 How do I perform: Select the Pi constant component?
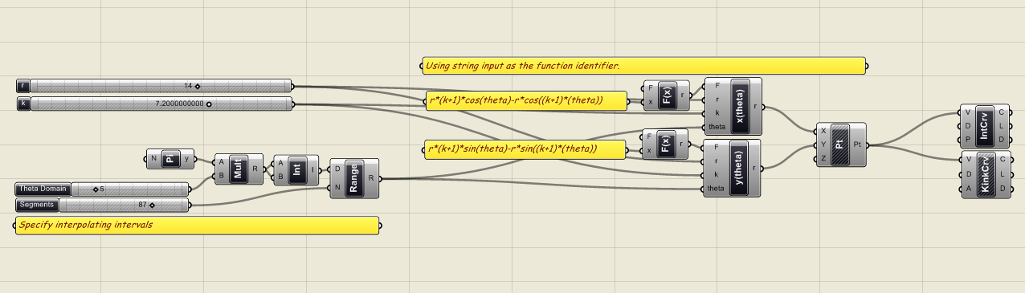coord(169,158)
